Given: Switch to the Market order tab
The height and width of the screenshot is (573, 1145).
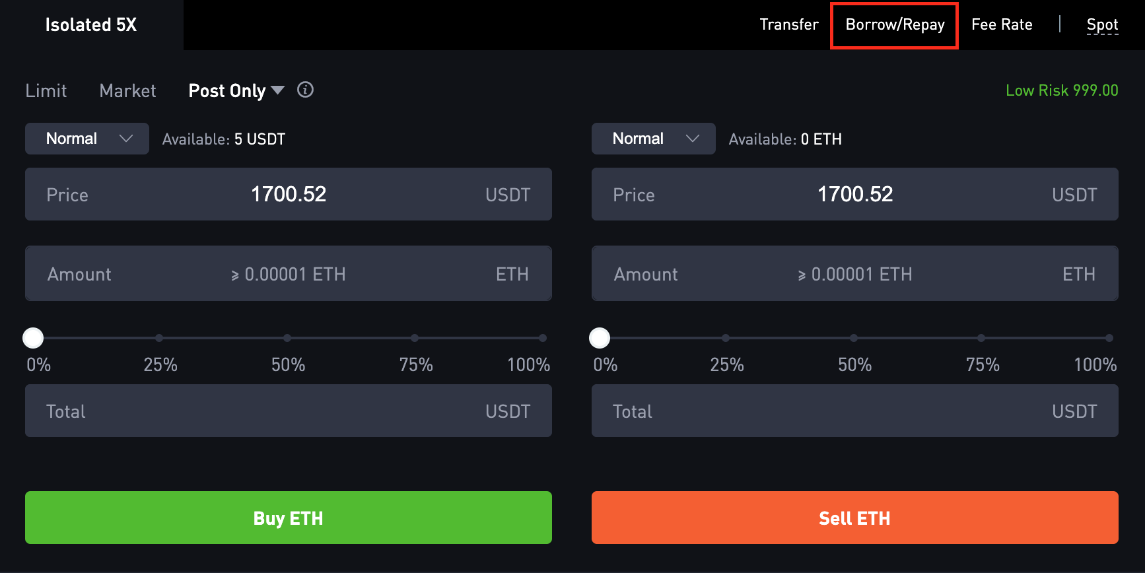Looking at the screenshot, I should 127,90.
